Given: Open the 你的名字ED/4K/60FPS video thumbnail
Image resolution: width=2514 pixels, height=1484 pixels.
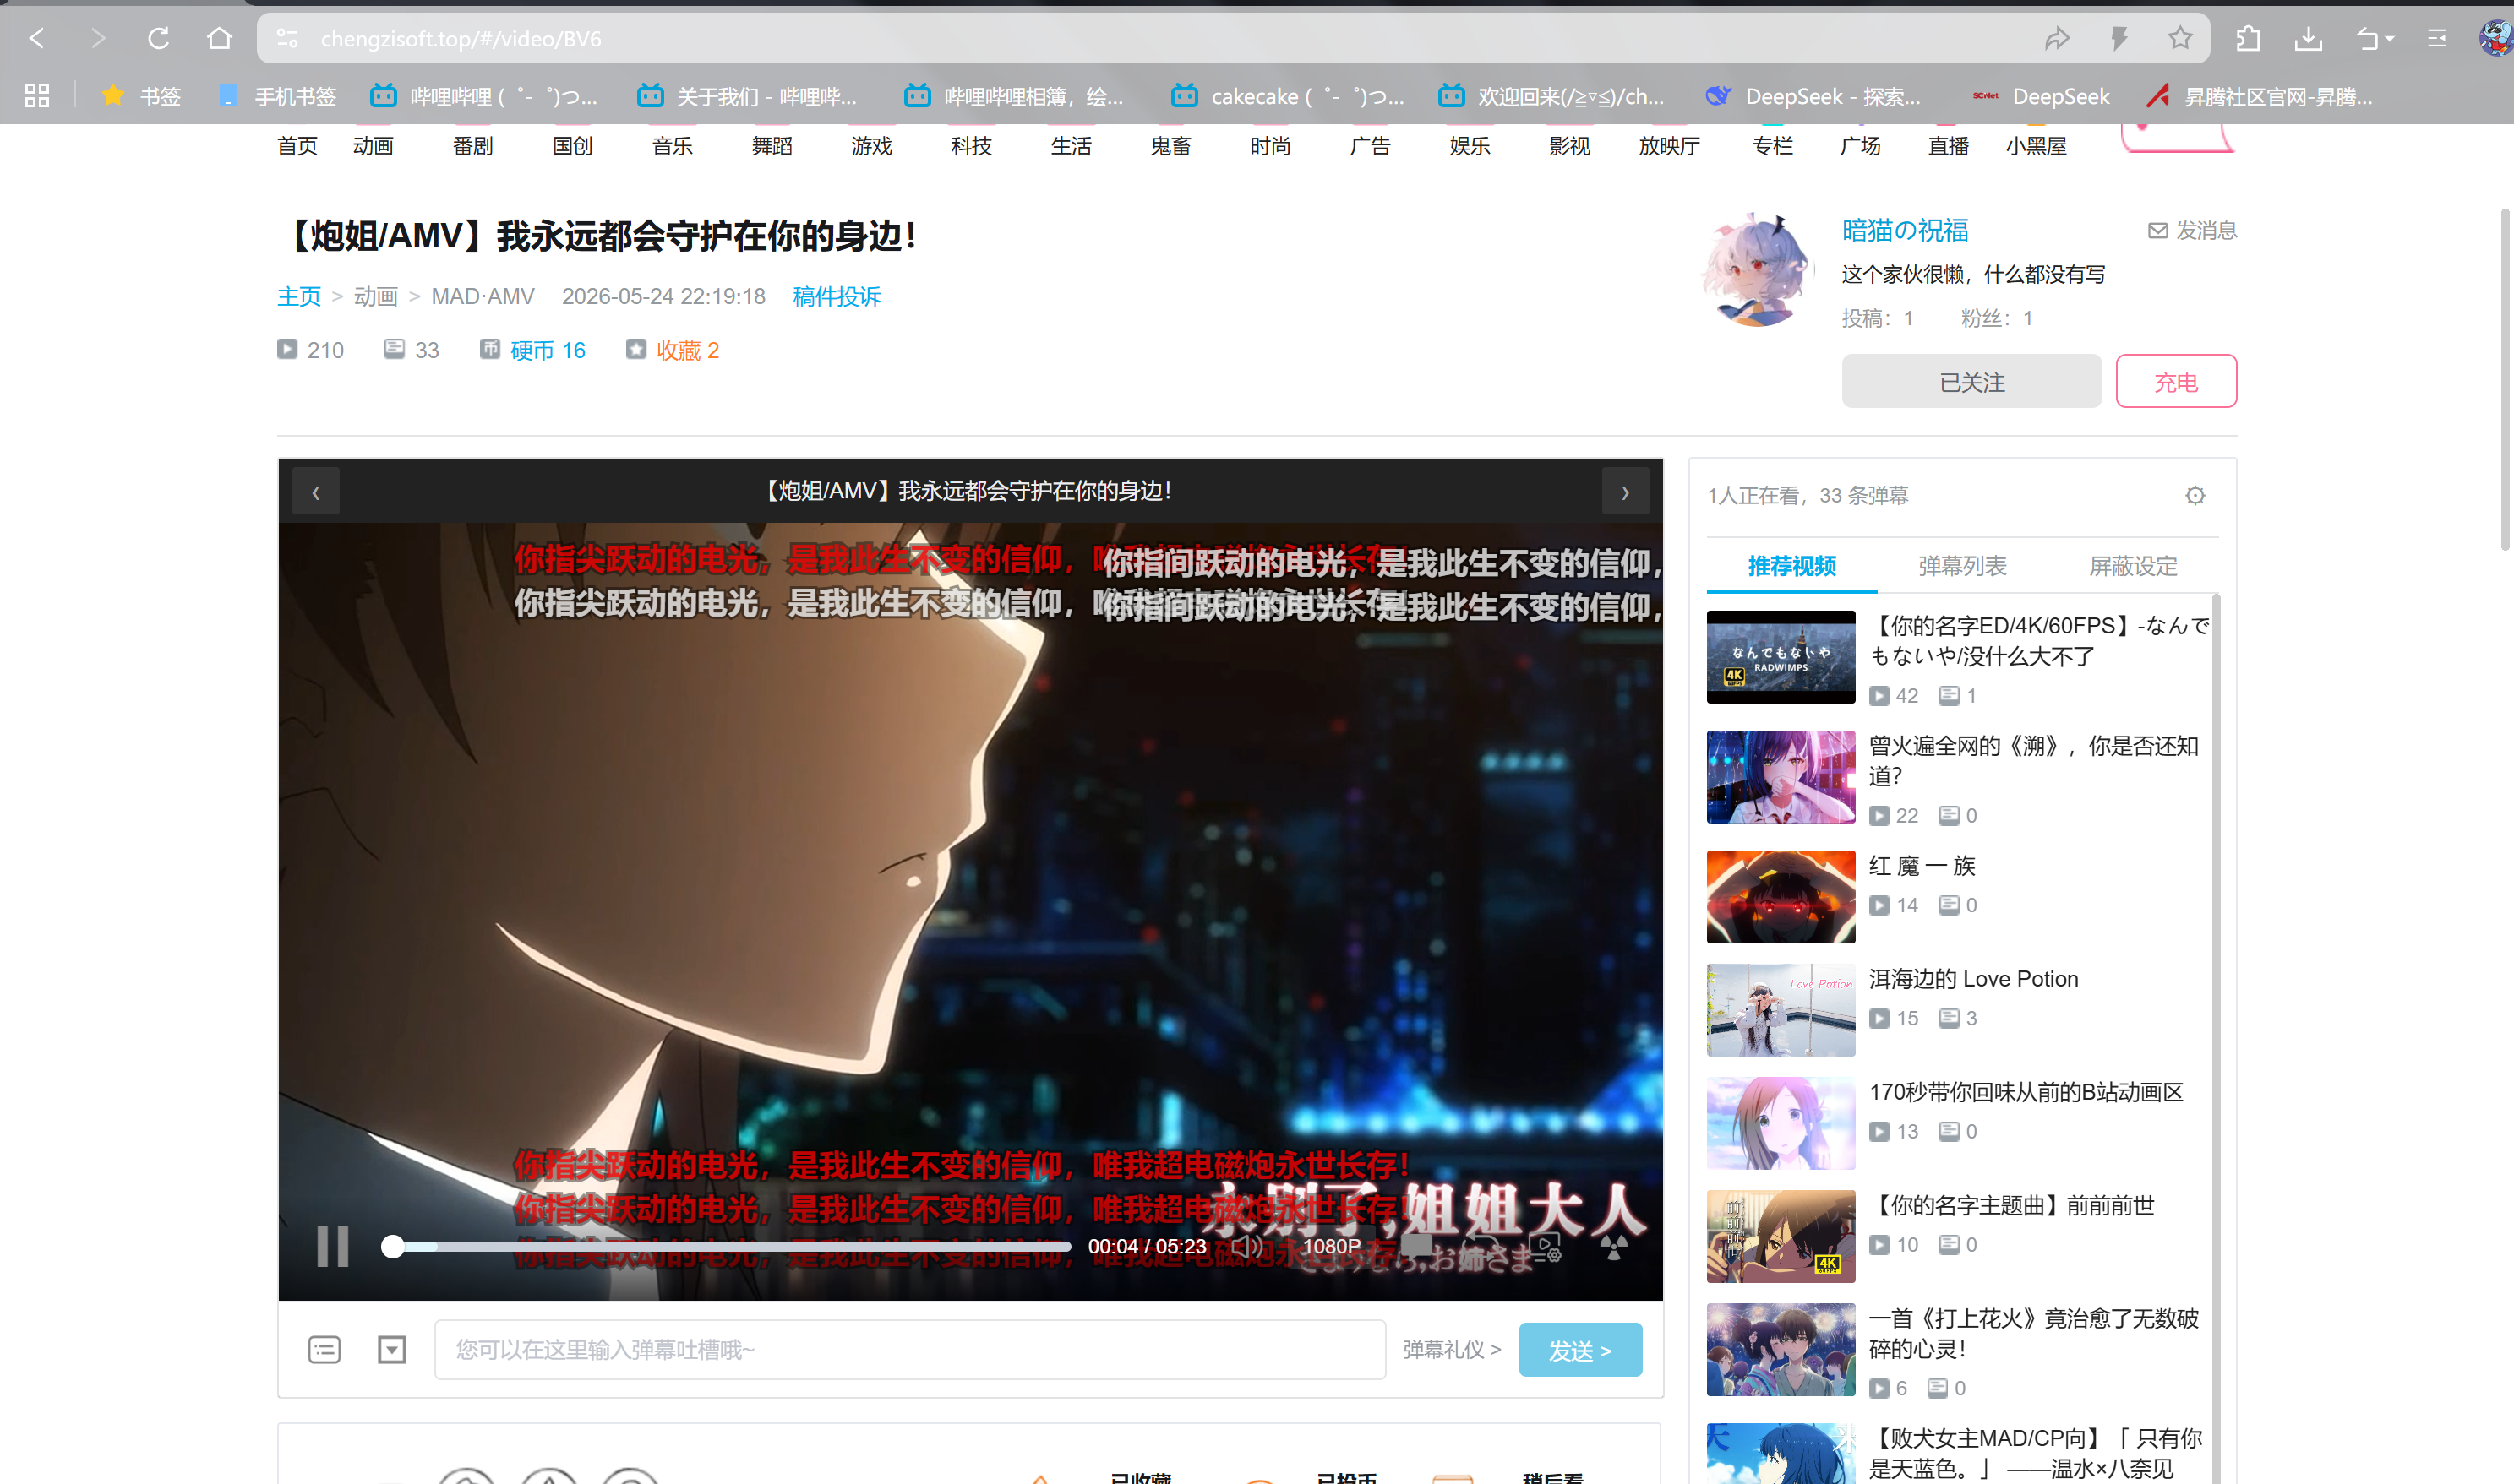Looking at the screenshot, I should pyautogui.click(x=1781, y=657).
